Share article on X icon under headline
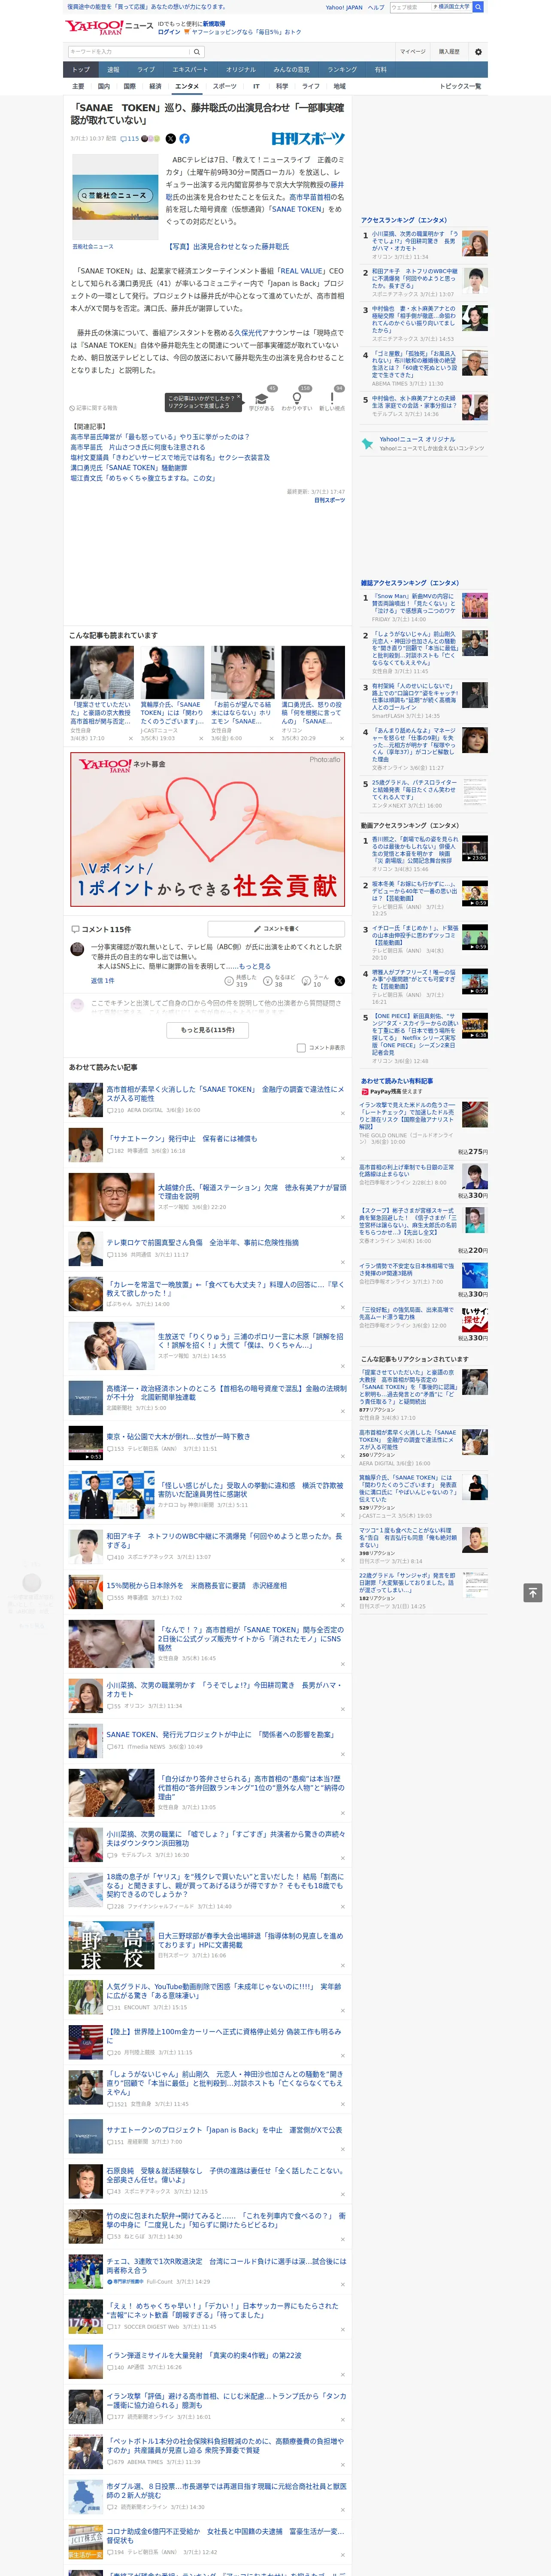Screen dimensions: 551x2576 point(170,139)
